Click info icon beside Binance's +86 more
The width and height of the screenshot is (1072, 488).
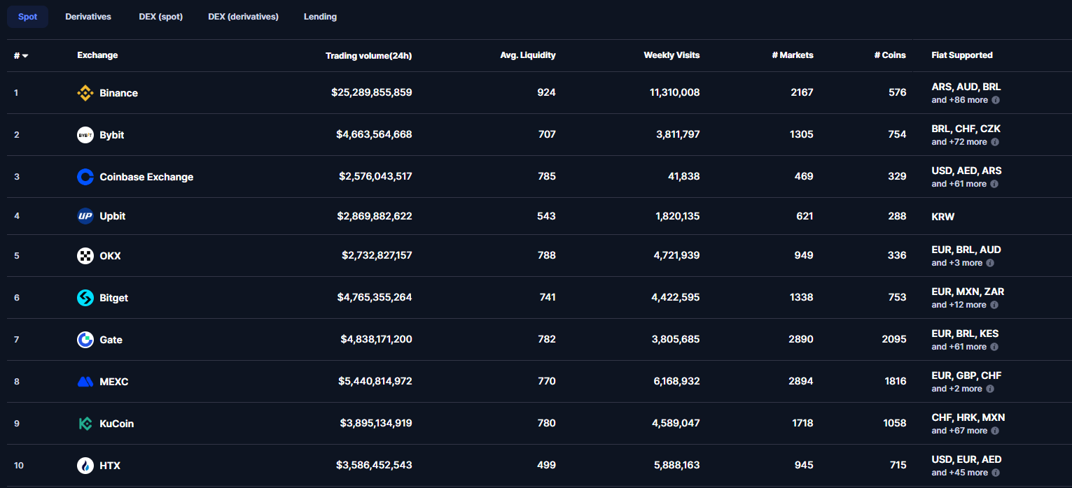996,100
